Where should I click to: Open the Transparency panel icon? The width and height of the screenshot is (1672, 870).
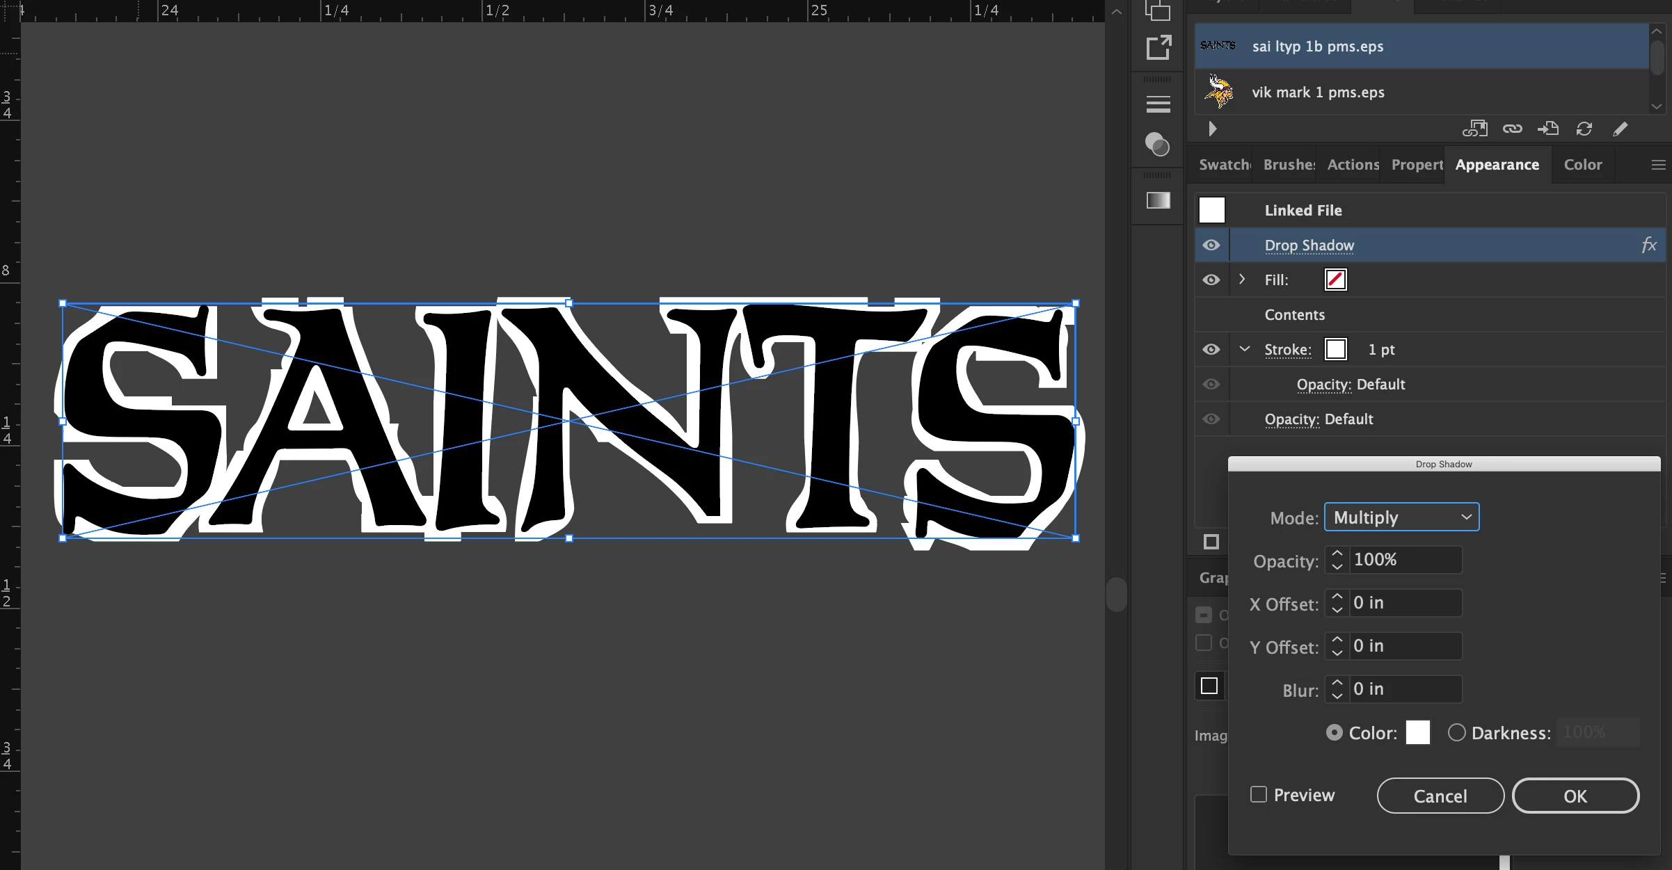(x=1158, y=145)
